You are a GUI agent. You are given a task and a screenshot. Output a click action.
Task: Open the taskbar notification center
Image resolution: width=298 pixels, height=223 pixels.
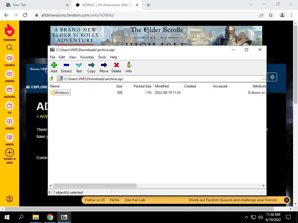point(288,217)
